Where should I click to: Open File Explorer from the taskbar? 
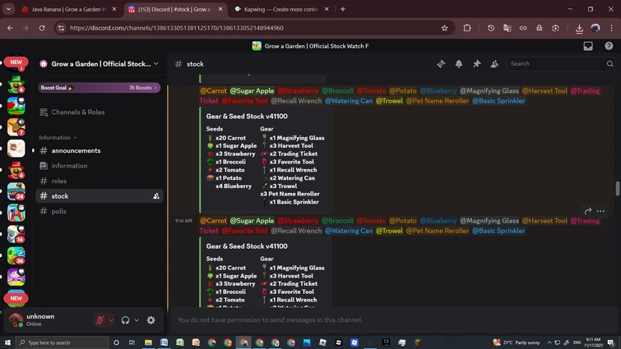[148, 342]
